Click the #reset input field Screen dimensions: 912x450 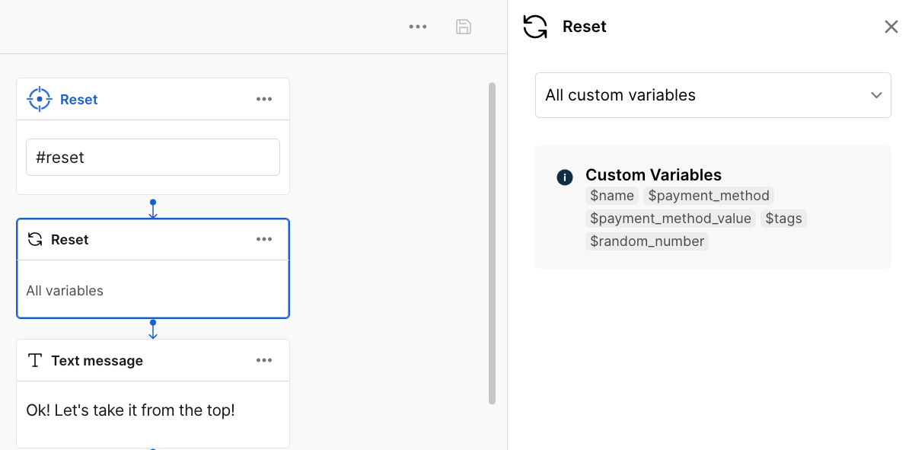[152, 158]
